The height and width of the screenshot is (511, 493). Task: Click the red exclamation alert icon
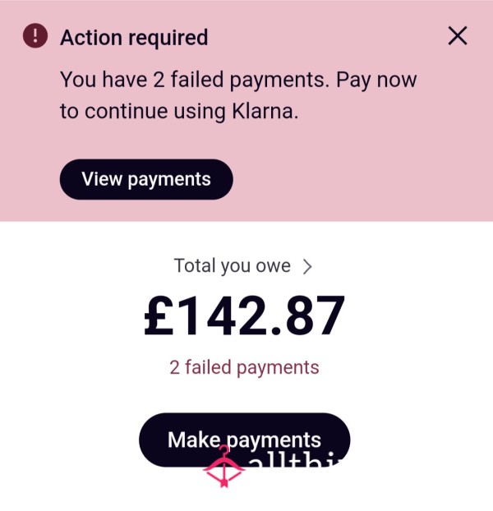click(35, 35)
